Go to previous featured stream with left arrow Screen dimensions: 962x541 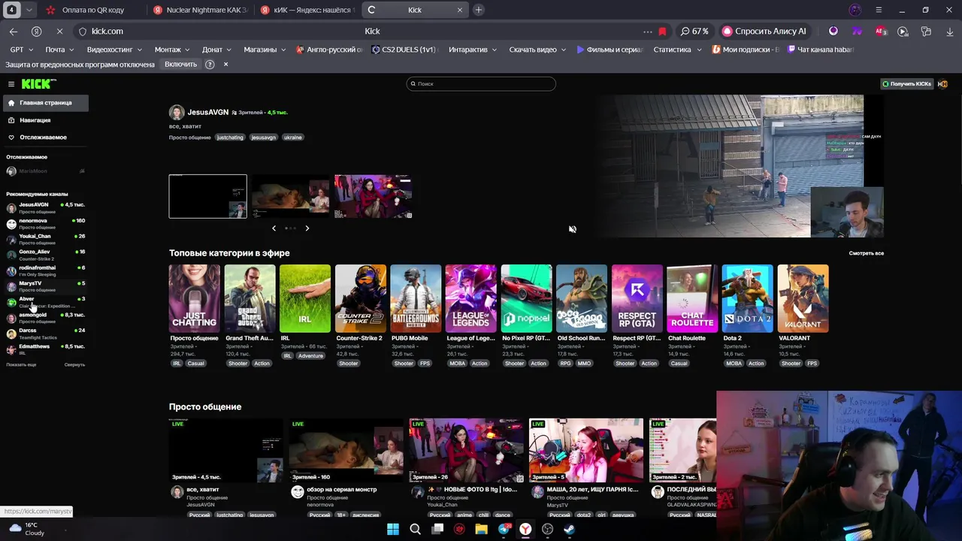[274, 228]
